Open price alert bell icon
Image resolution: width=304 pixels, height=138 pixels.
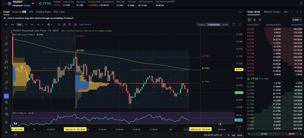point(240,12)
